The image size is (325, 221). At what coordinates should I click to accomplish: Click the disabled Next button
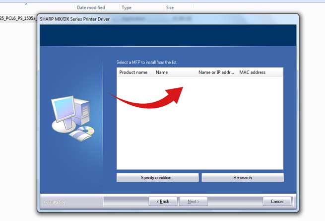(194, 202)
